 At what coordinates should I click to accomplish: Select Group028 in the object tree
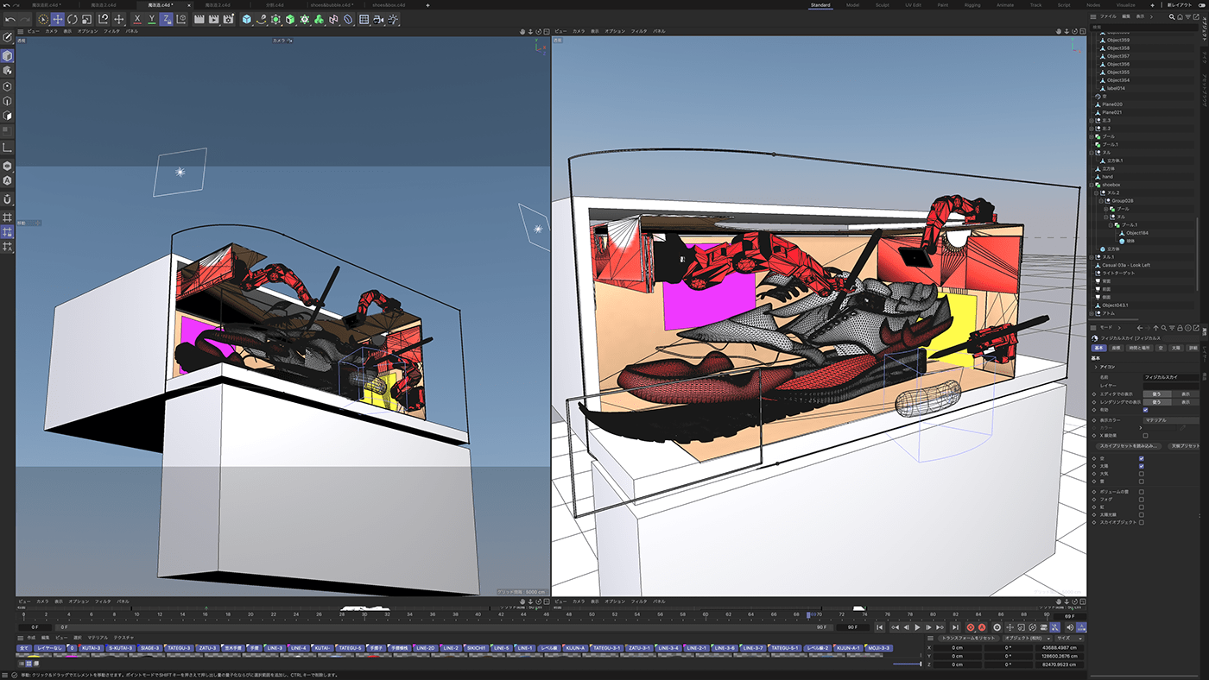(x=1121, y=200)
